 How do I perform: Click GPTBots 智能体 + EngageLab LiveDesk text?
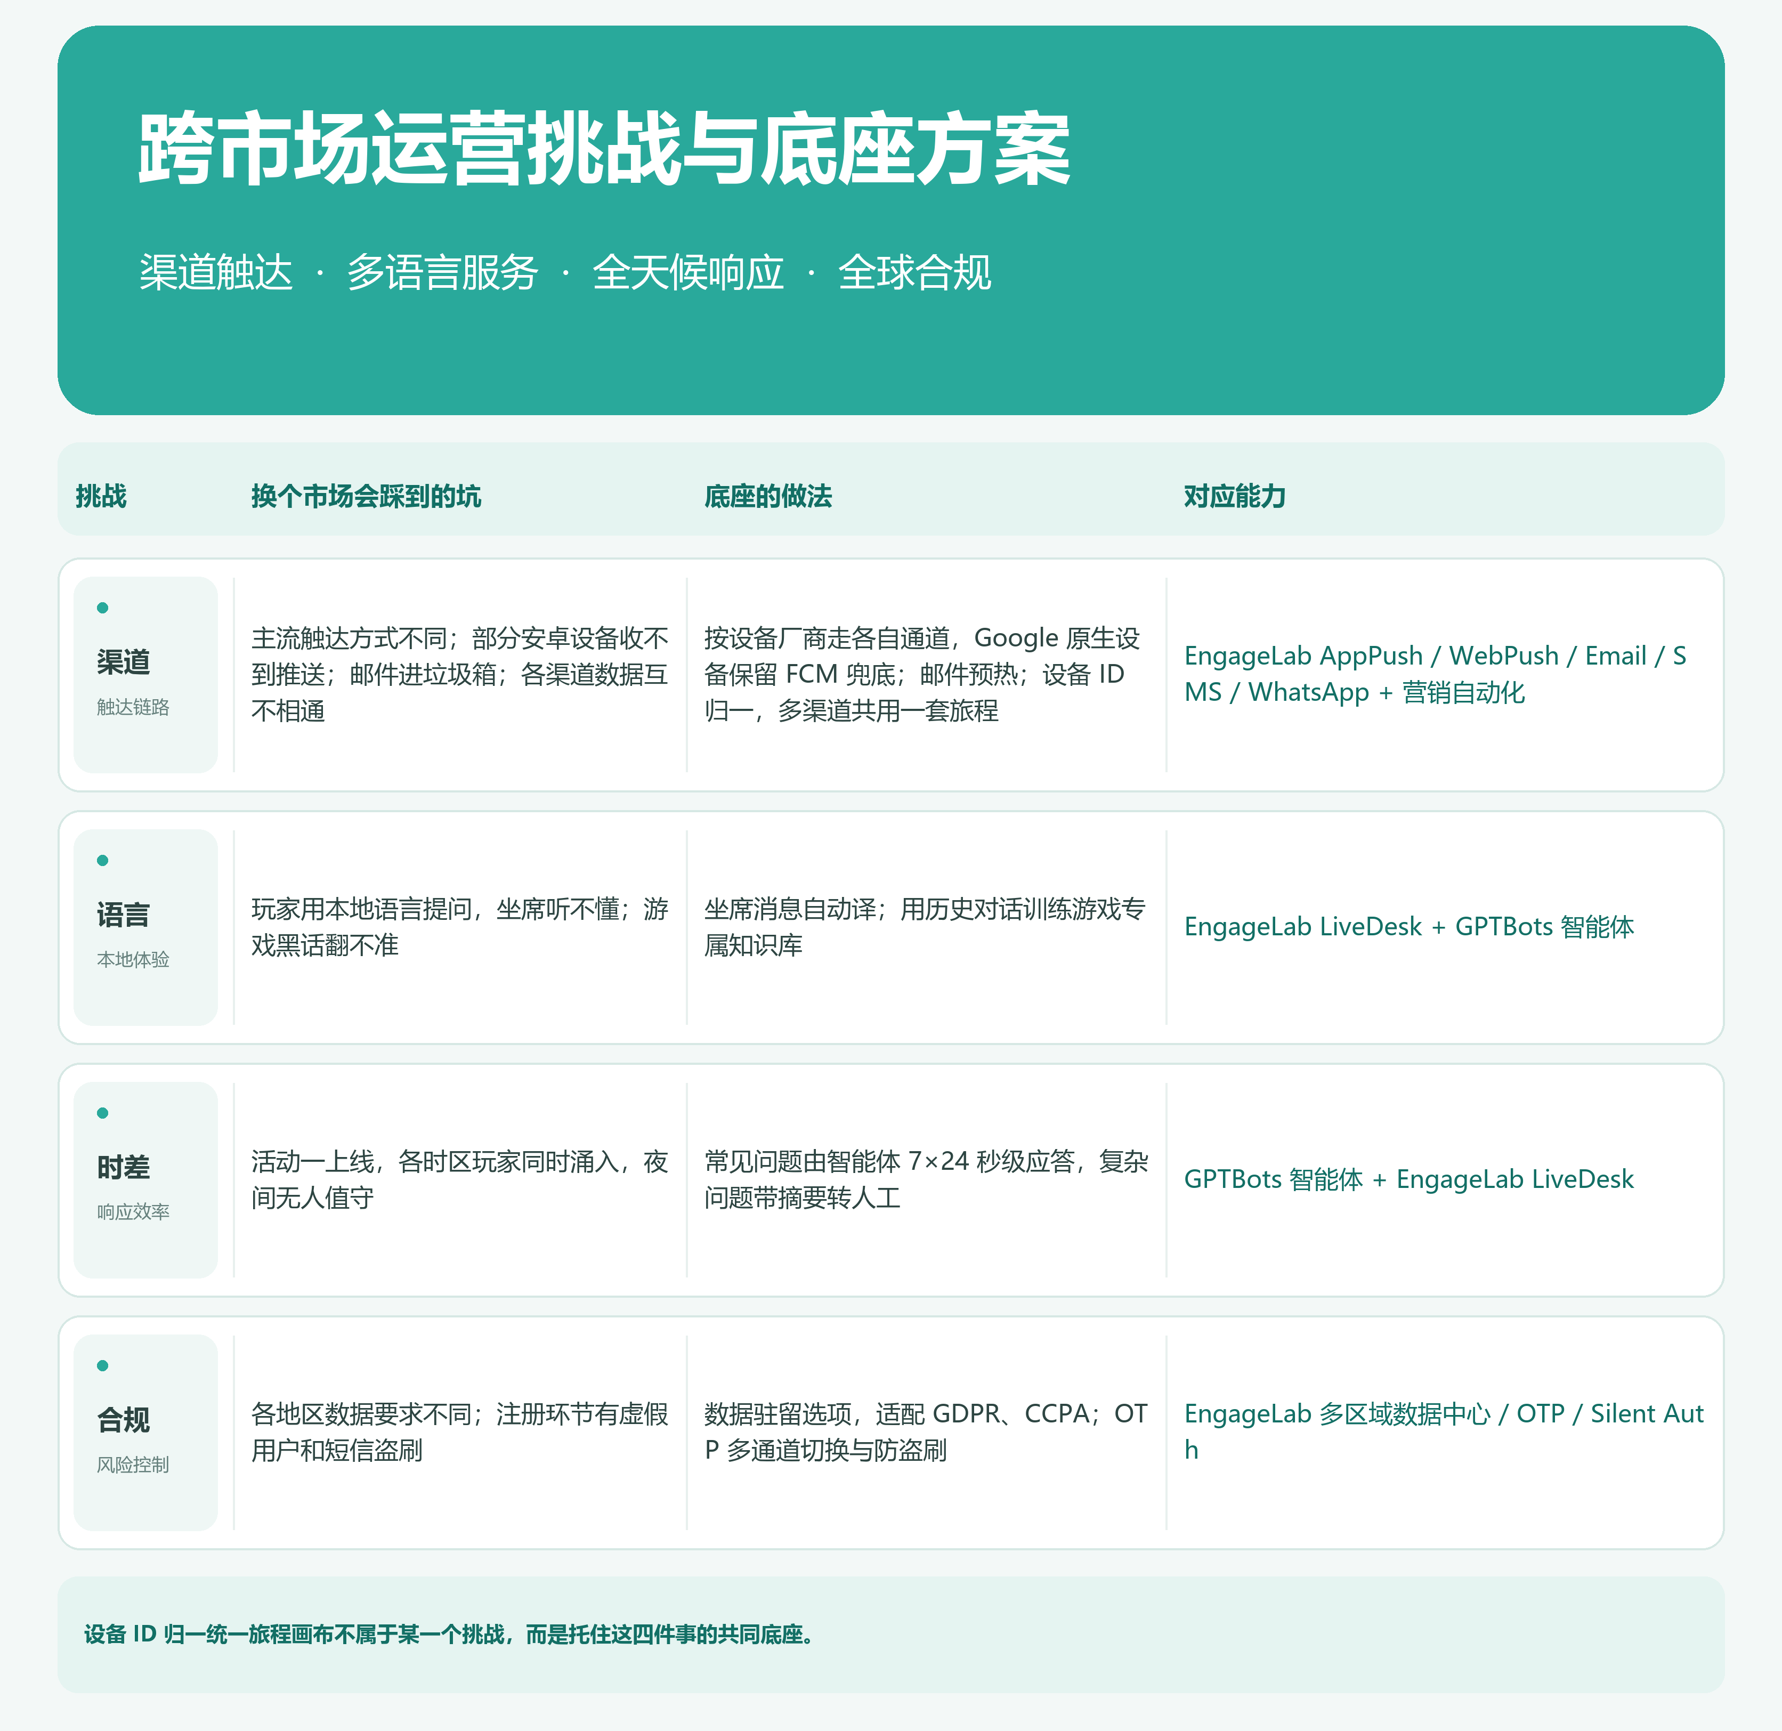pyautogui.click(x=1408, y=1179)
